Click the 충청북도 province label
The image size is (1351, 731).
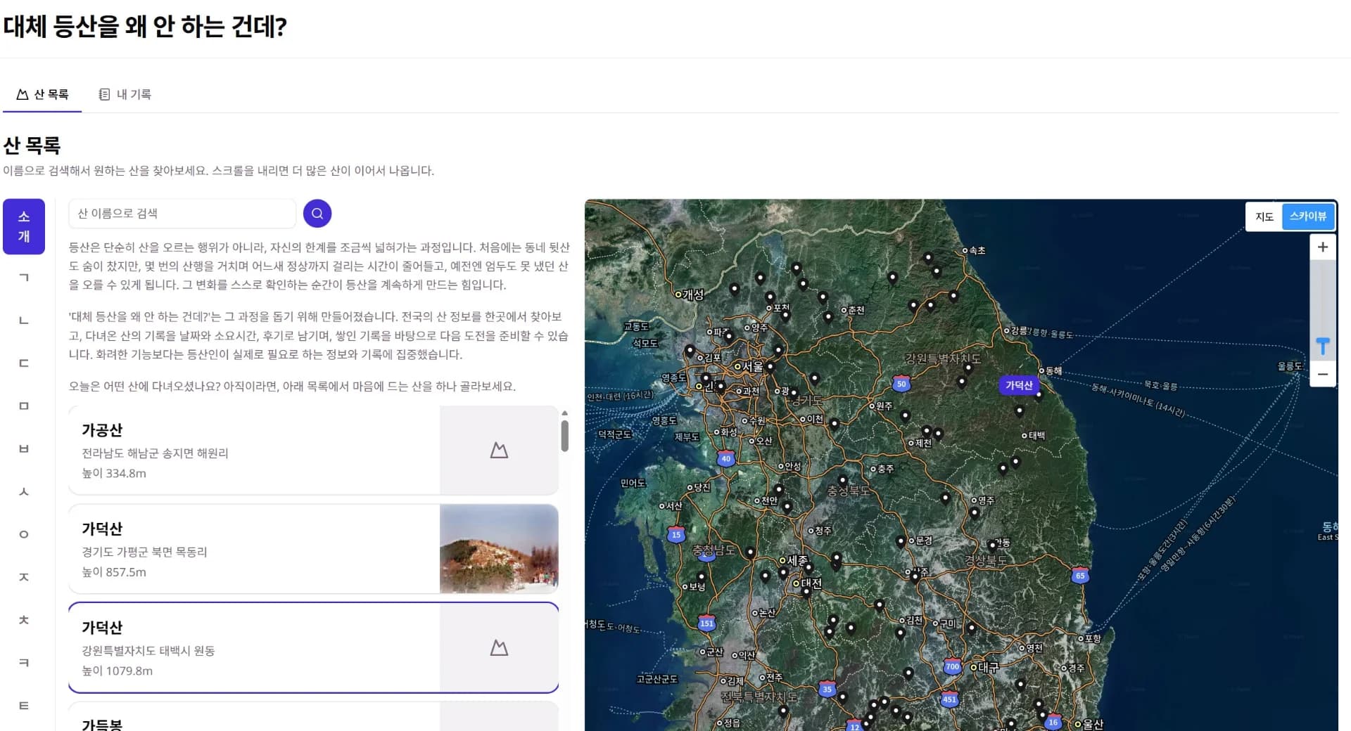[x=849, y=491]
